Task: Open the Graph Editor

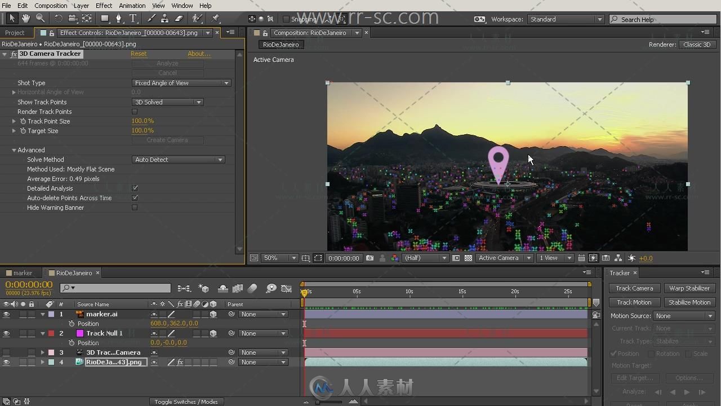Action: click(x=286, y=288)
